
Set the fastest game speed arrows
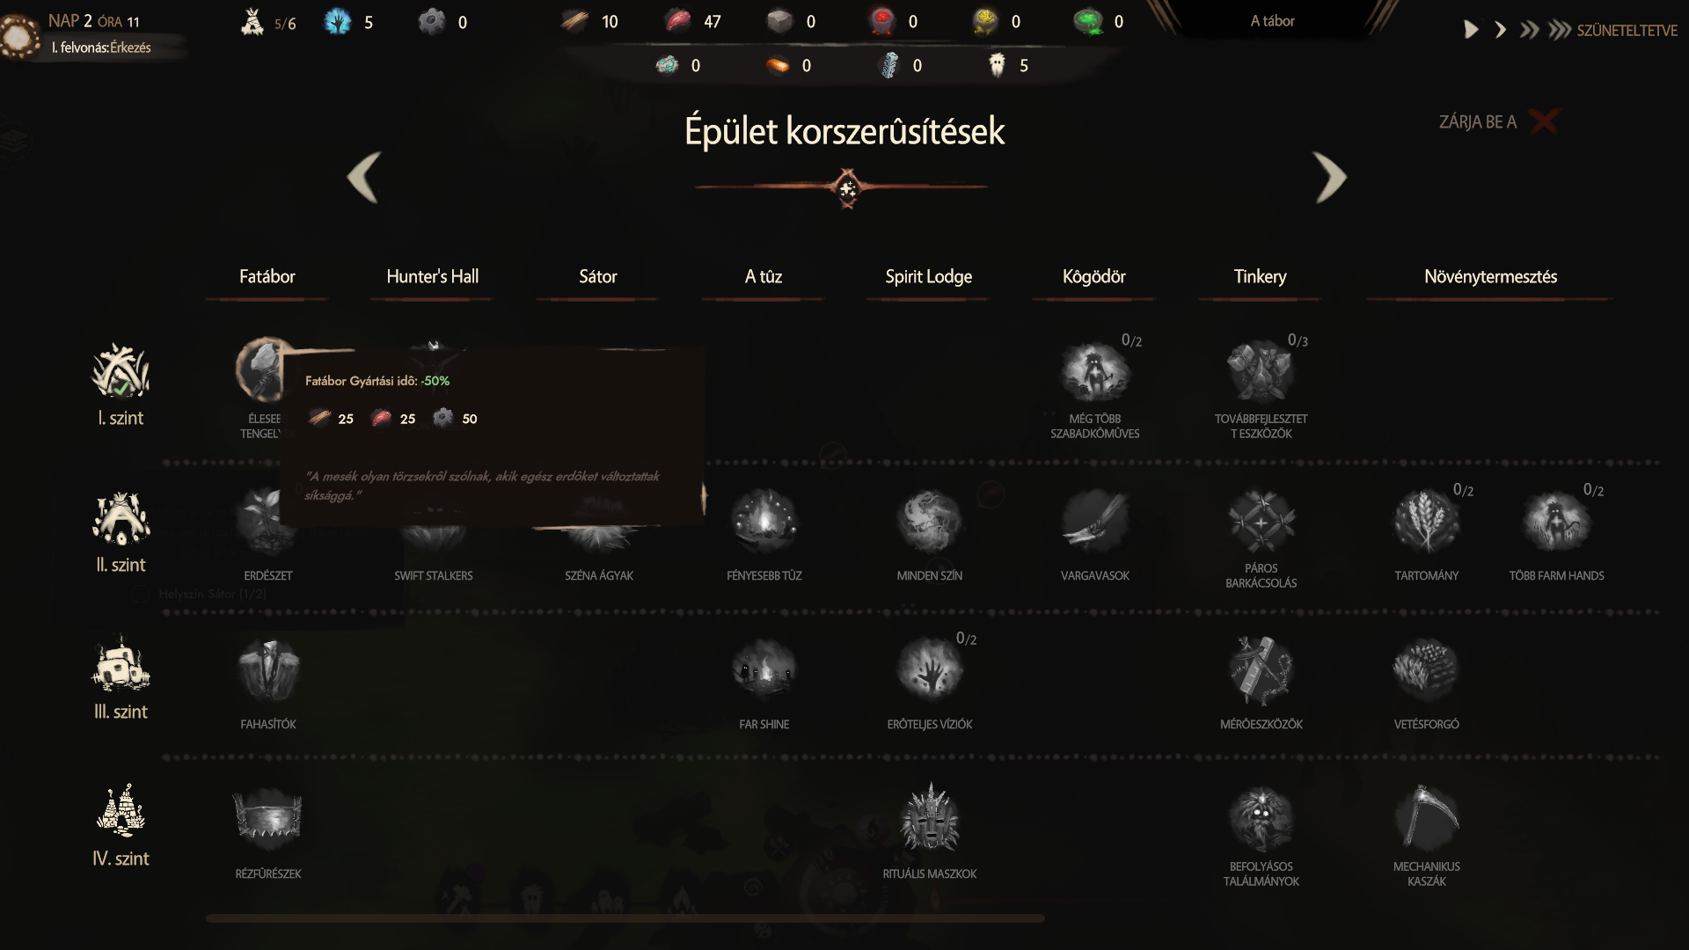1560,30
